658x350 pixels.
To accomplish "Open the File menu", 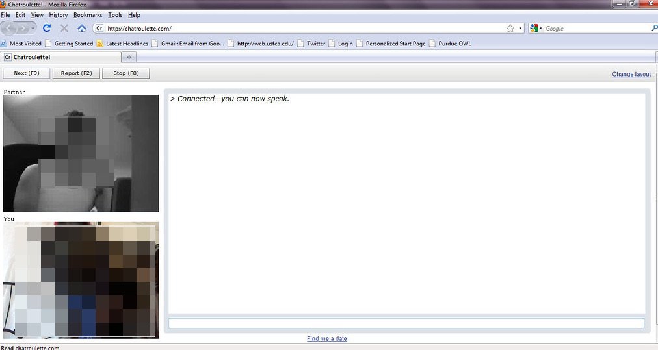I will 5,15.
